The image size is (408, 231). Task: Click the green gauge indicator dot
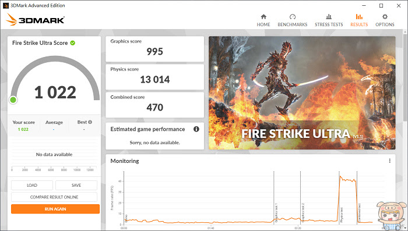[13, 99]
